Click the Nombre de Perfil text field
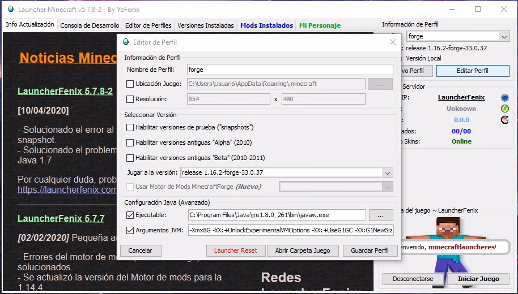The width and height of the screenshot is (518, 294). point(290,70)
